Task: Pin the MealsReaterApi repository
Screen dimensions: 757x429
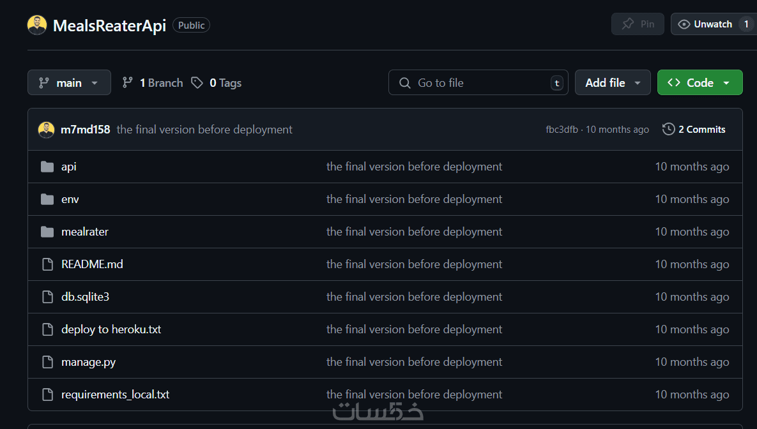Action: tap(638, 24)
